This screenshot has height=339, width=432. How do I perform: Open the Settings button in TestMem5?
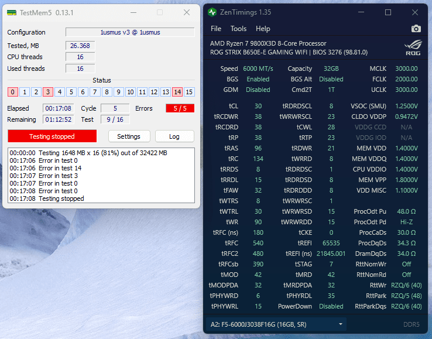[x=129, y=136]
